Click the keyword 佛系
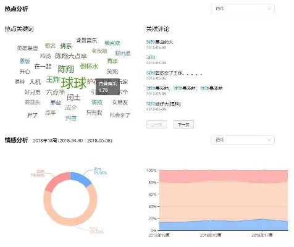Viewport: 294px width, 247px height. pos(66,46)
